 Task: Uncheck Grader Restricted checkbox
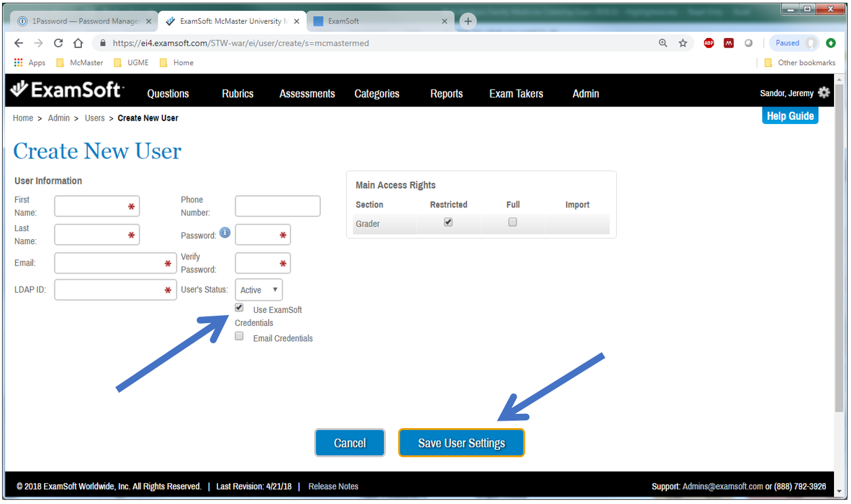click(x=448, y=222)
